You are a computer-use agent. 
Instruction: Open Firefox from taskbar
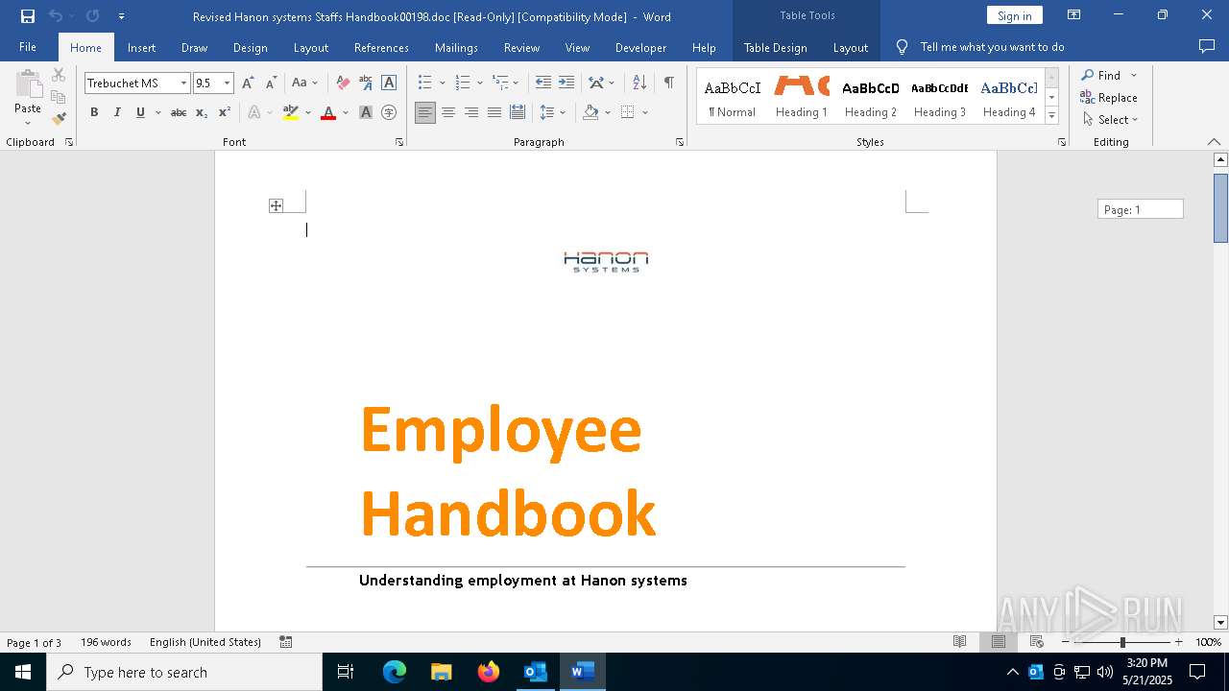tap(489, 672)
